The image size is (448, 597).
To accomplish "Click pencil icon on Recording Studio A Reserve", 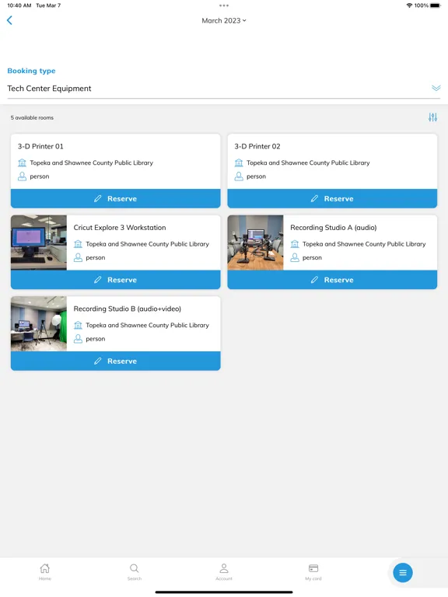I will pyautogui.click(x=315, y=280).
